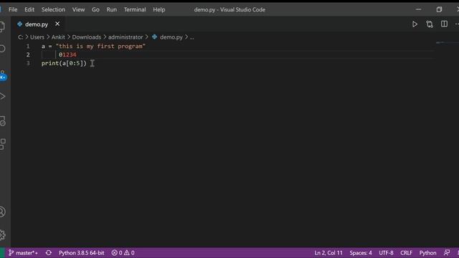Viewport: 459px width, 258px height.
Task: Change end of line sequence CRLF
Action: click(x=407, y=253)
